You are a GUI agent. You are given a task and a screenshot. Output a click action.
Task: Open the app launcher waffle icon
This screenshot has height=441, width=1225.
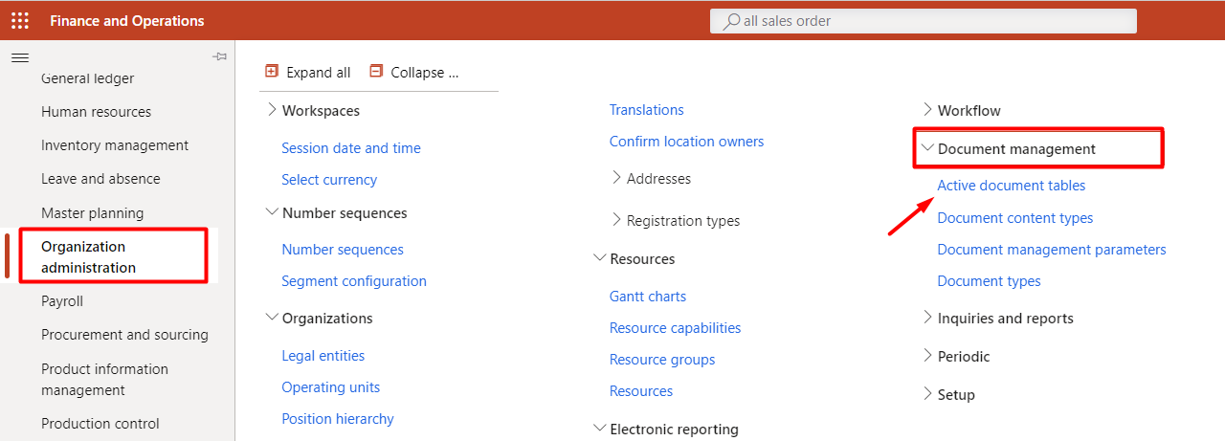(19, 20)
